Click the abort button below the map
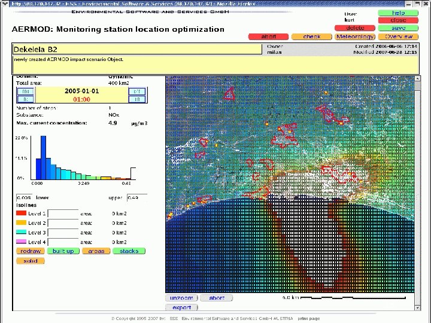 click(217, 298)
